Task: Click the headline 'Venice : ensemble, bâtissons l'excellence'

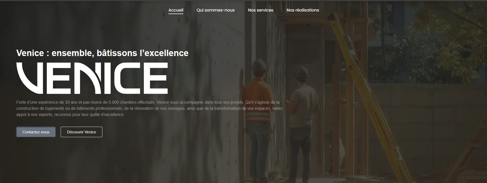Action: pyautogui.click(x=102, y=53)
